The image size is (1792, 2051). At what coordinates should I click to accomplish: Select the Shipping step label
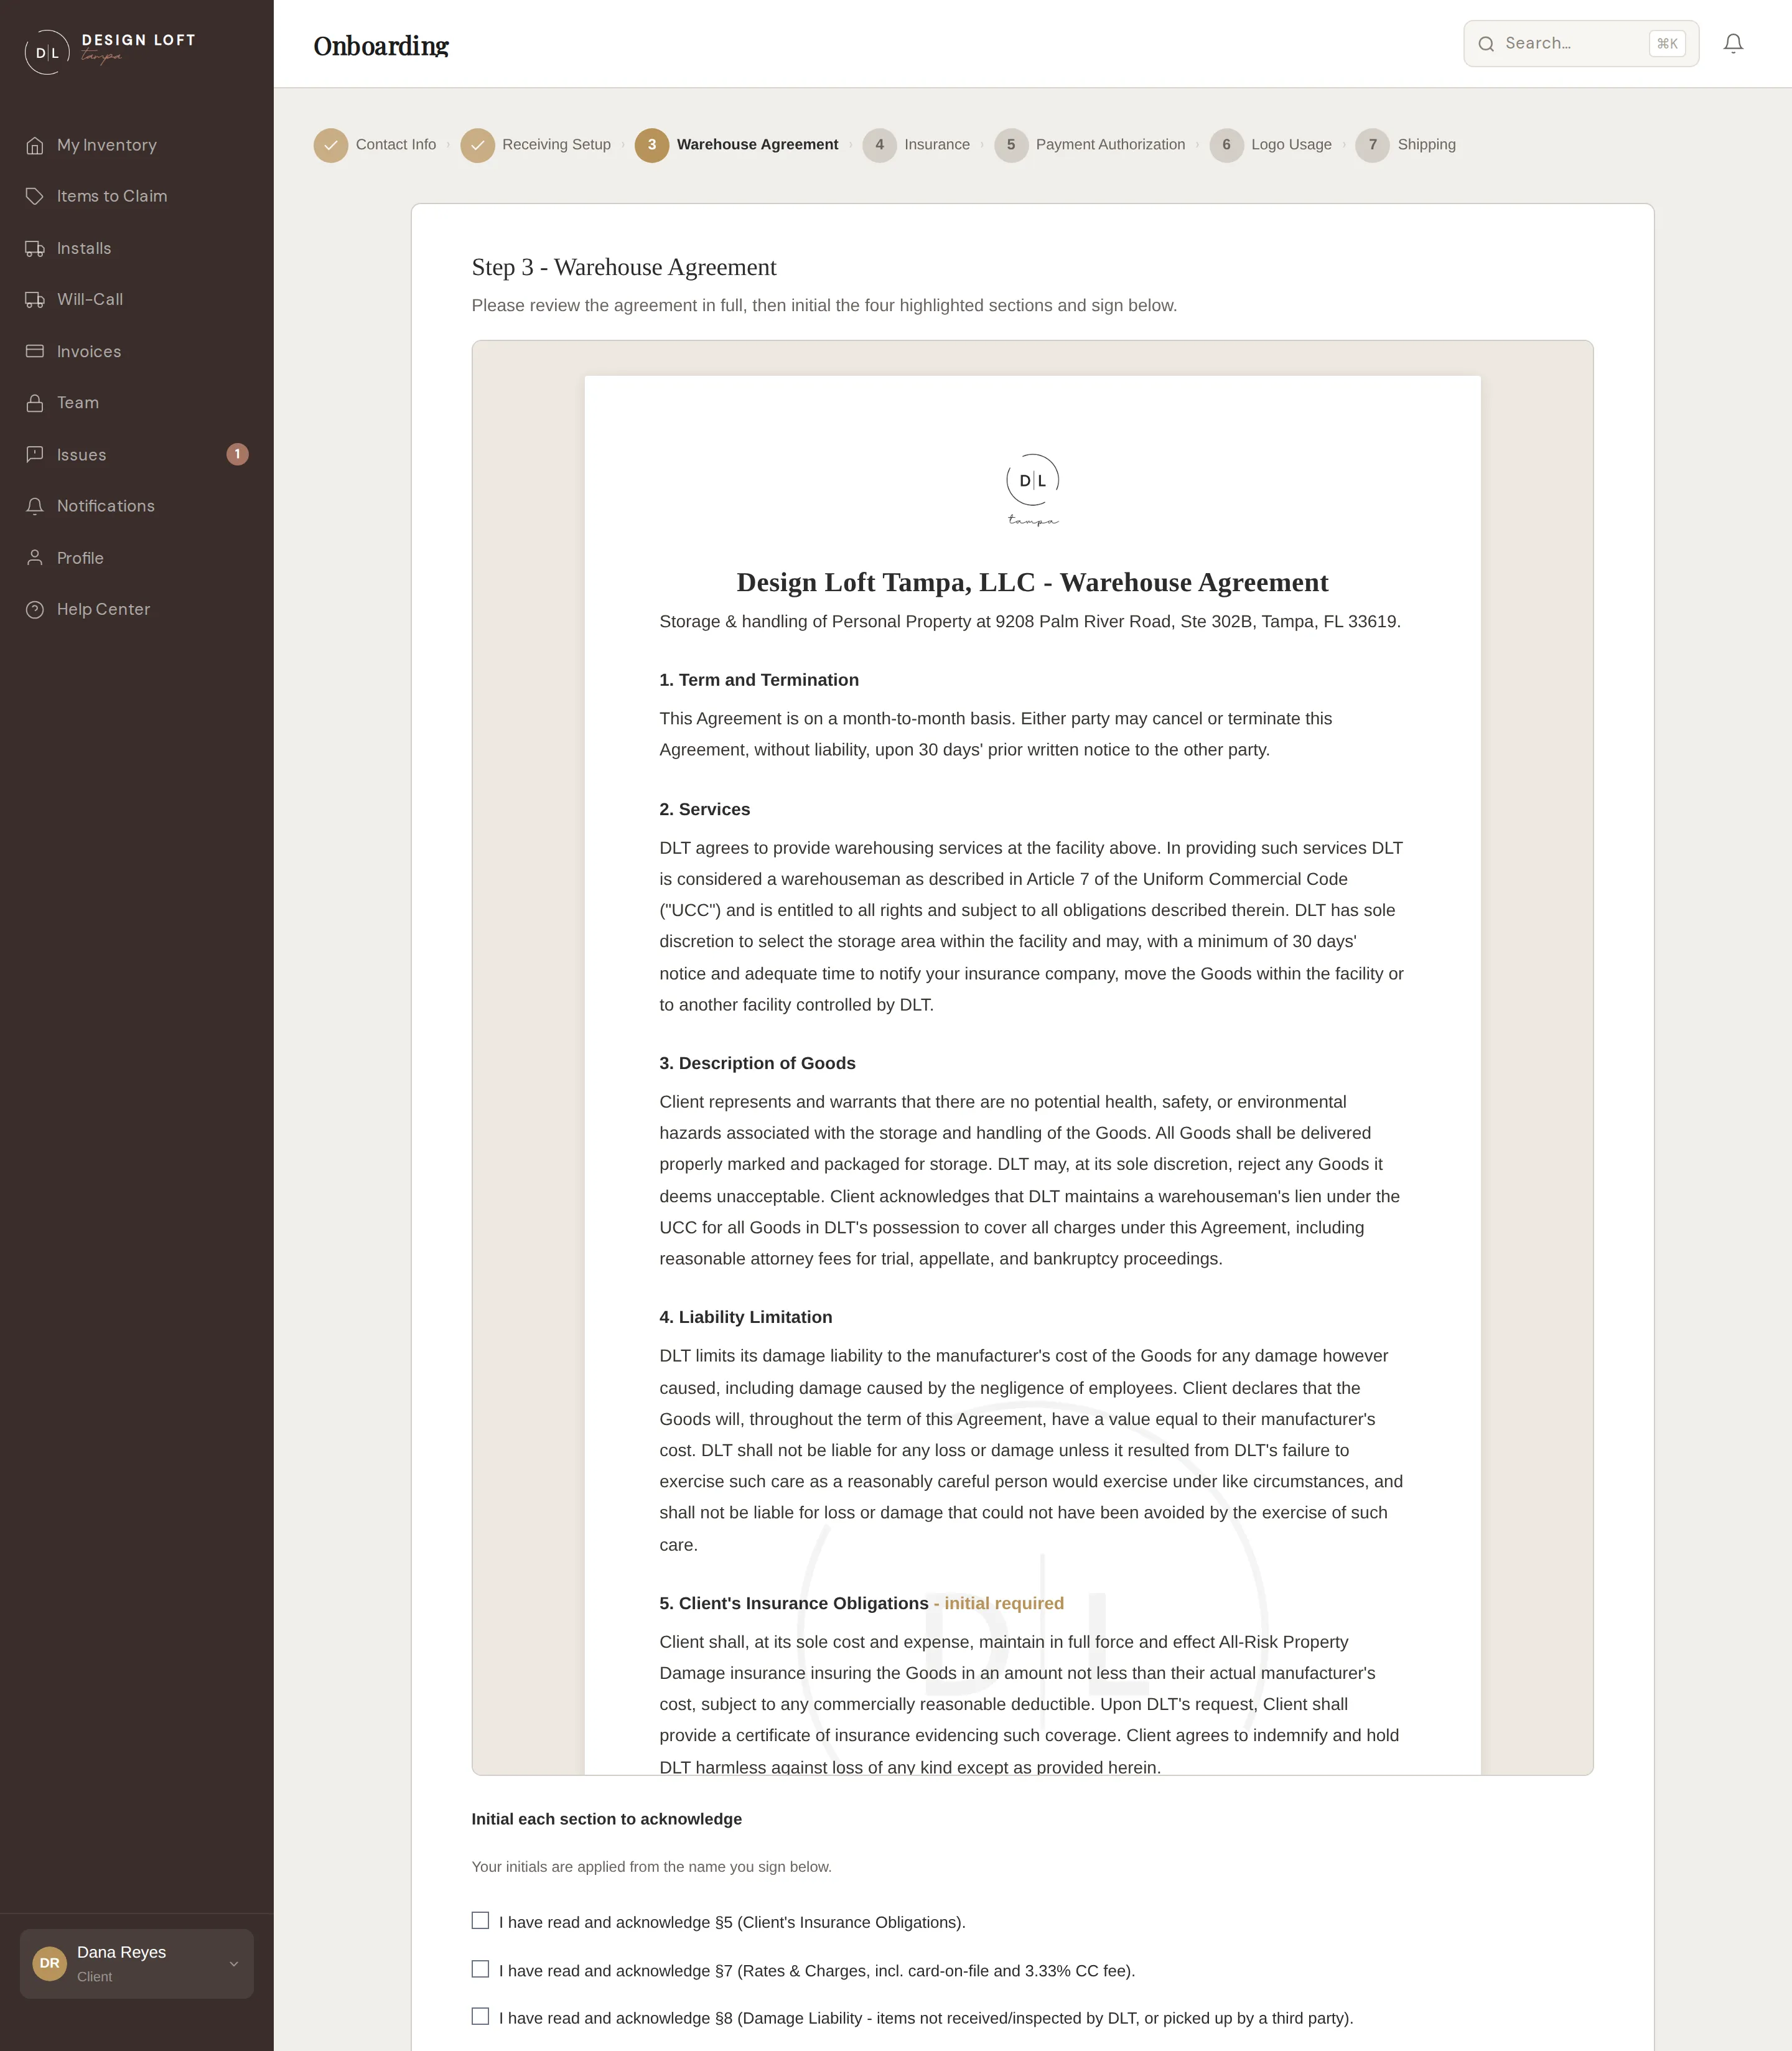(1426, 145)
